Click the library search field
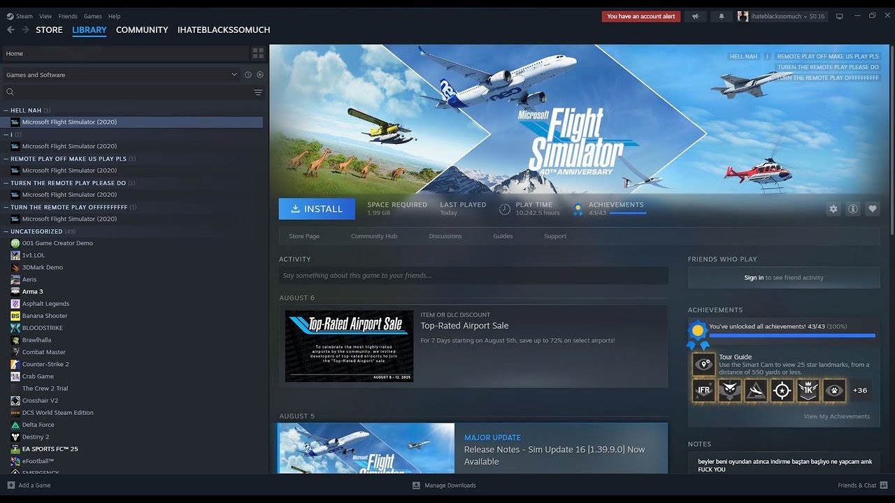 (x=133, y=92)
